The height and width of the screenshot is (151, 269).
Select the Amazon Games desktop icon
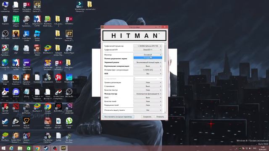pos(26,138)
